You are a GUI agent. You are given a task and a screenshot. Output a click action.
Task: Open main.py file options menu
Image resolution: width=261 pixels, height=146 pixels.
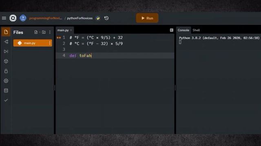click(50, 43)
